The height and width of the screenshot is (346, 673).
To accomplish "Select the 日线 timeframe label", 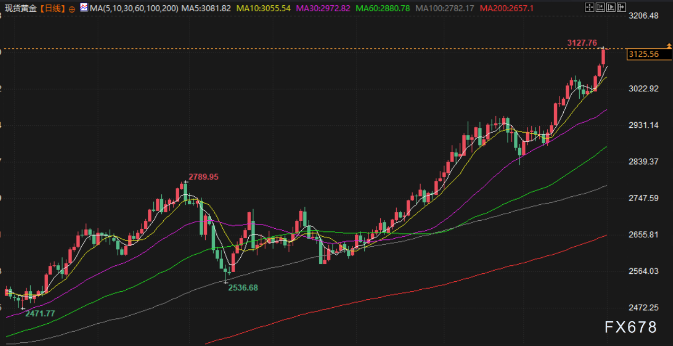I will (x=53, y=8).
